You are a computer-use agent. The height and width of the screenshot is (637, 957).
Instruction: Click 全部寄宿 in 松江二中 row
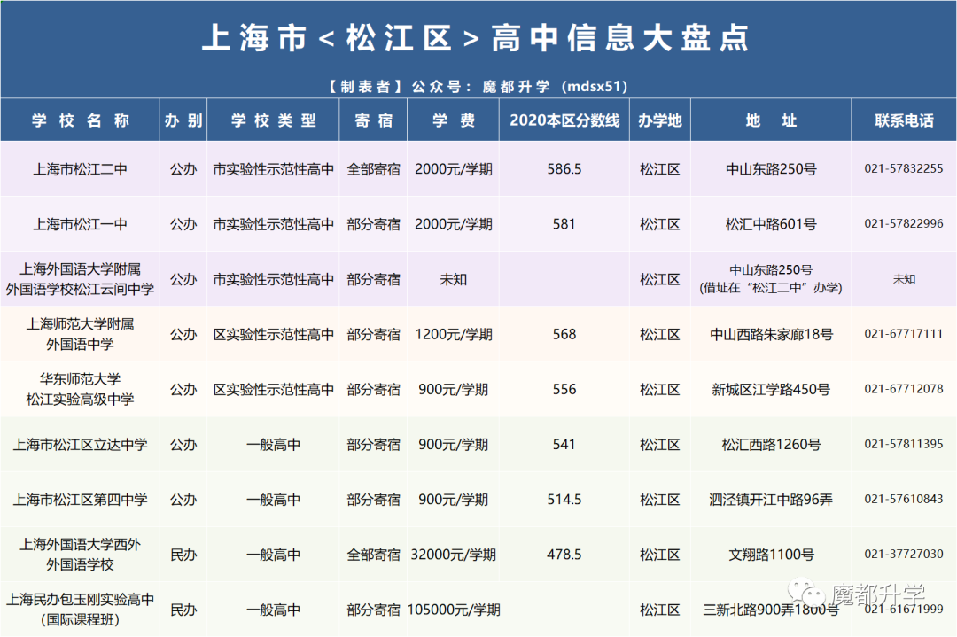(x=374, y=169)
